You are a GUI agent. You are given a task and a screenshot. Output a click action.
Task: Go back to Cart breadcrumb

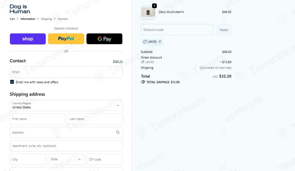point(12,19)
